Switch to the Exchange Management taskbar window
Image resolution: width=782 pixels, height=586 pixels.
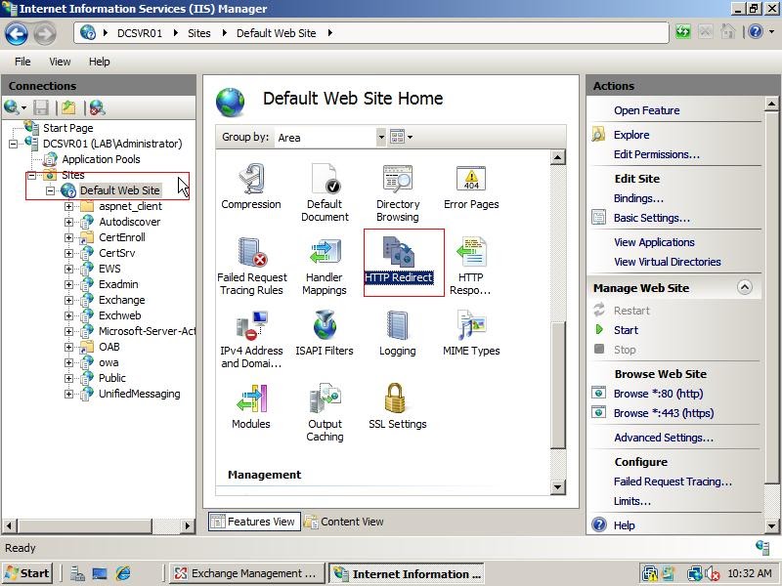tap(242, 573)
